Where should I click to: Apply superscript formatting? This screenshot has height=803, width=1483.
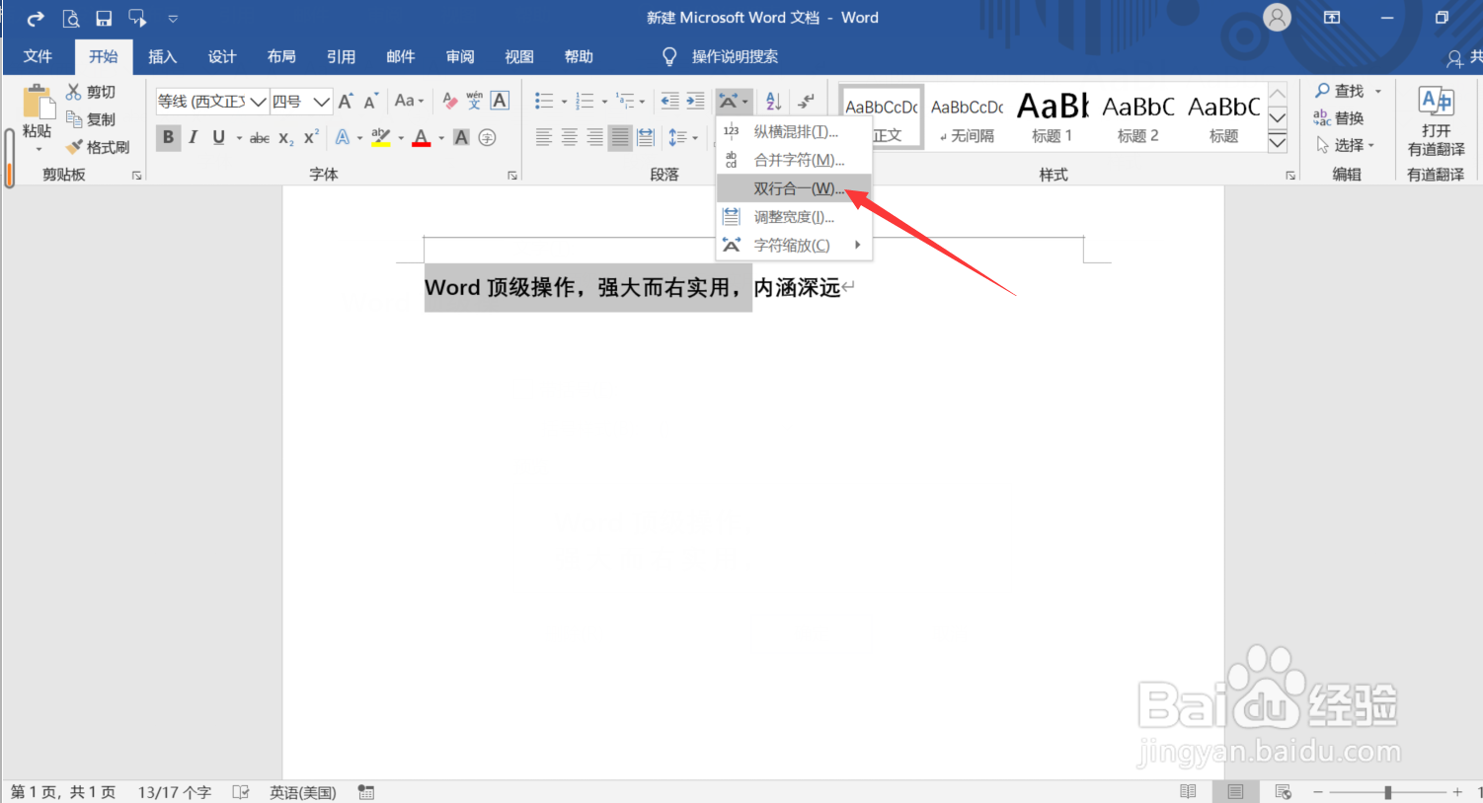(311, 138)
